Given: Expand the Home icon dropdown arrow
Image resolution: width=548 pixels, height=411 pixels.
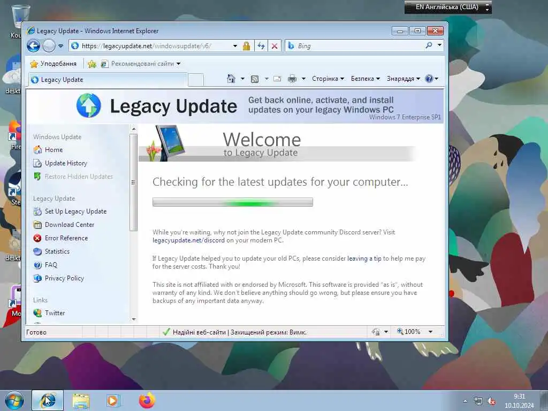Looking at the screenshot, I should 242,79.
